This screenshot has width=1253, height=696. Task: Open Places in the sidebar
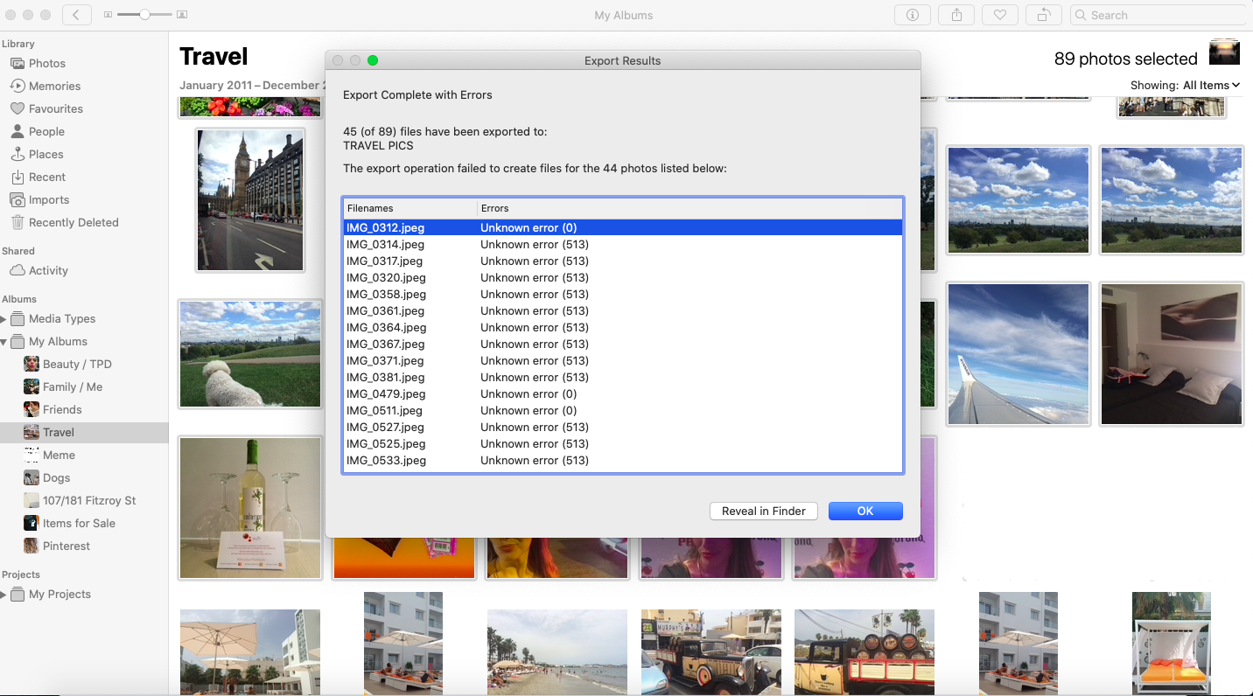(x=45, y=154)
